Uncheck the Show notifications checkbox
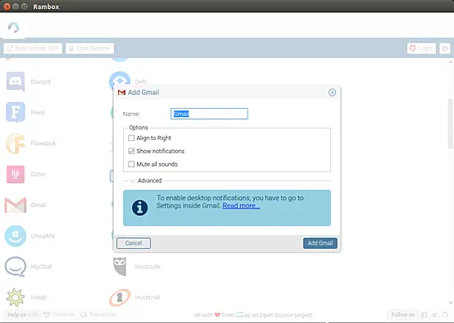 131,151
